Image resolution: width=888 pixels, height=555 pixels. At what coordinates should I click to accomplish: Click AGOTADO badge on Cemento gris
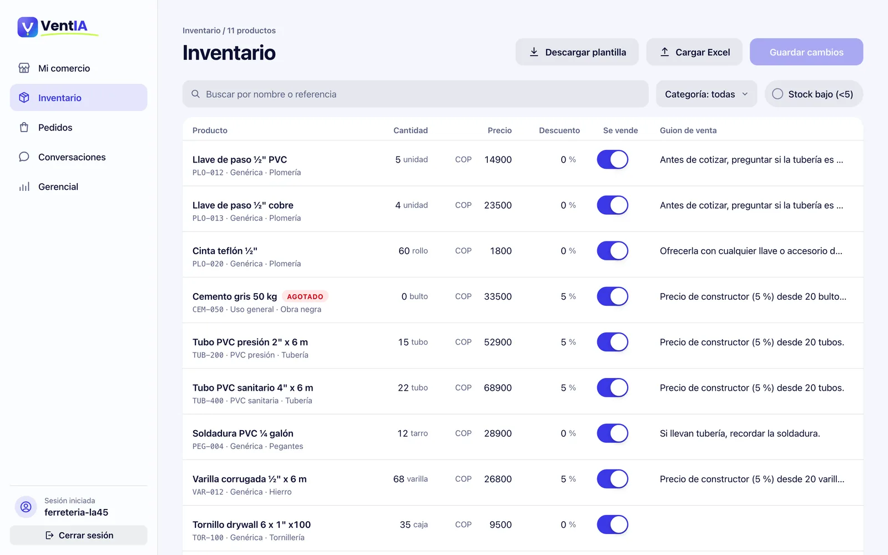305,296
